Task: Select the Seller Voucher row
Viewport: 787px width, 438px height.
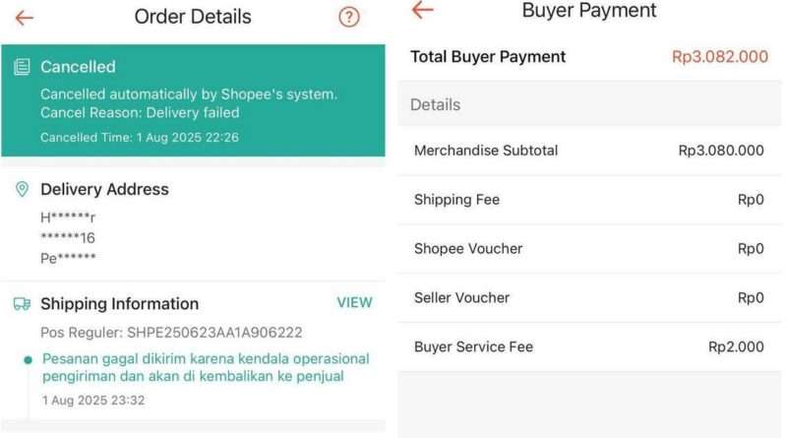Action: tap(589, 298)
